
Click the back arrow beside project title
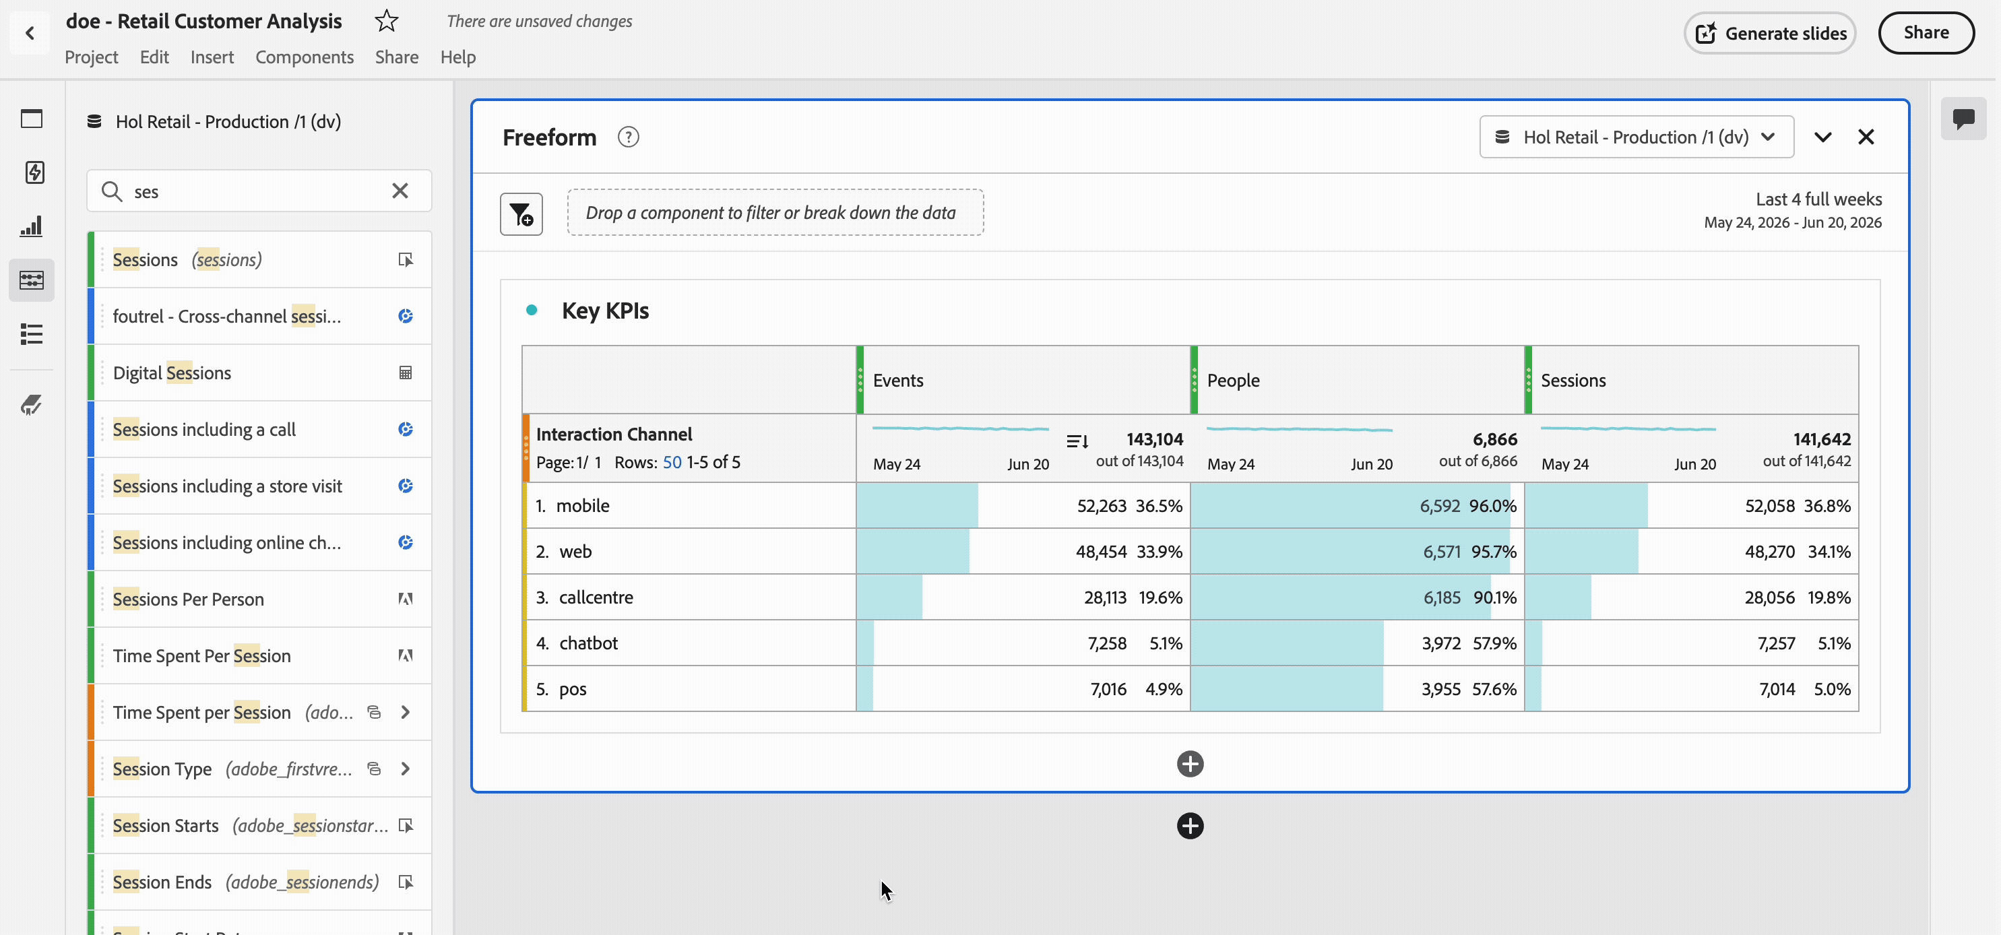(x=30, y=32)
